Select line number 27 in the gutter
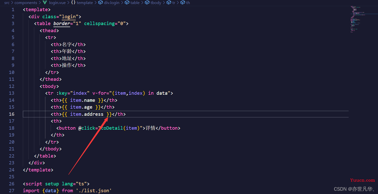378x194 pixels. tap(12, 191)
